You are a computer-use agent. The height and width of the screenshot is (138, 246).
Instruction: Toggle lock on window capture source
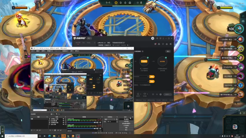point(66,125)
